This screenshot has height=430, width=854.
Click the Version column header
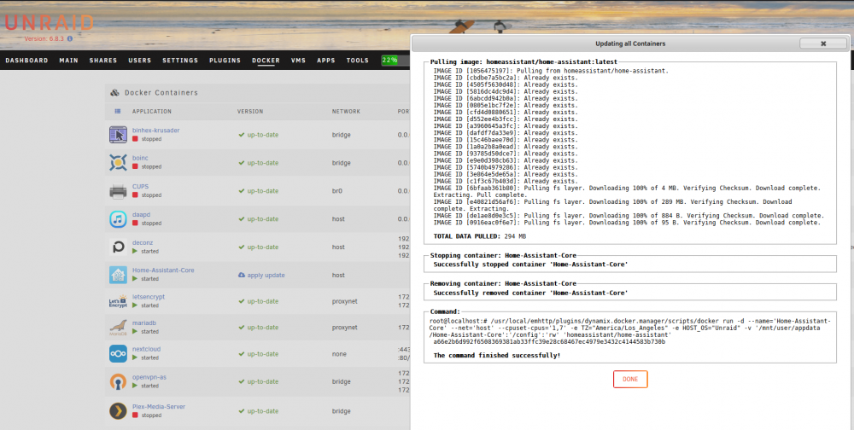click(x=250, y=111)
